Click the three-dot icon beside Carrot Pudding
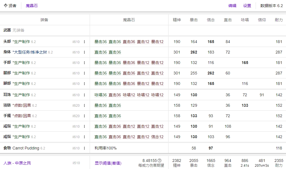 coord(84,148)
